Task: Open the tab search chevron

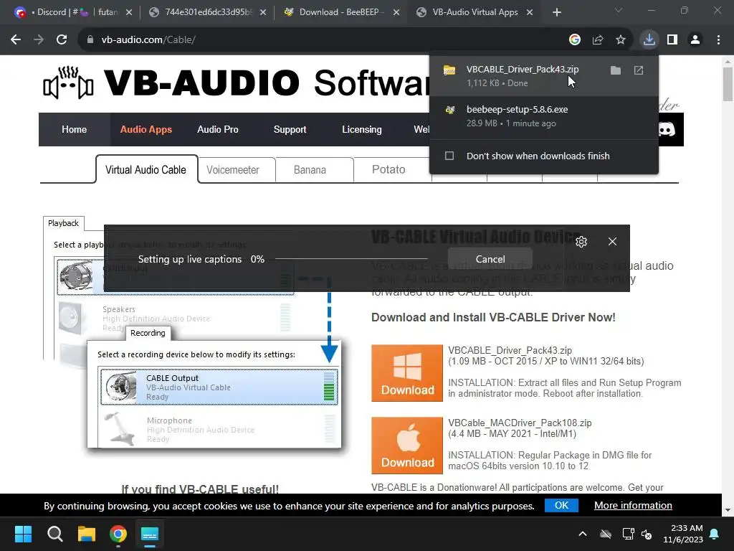Action: coord(619,10)
